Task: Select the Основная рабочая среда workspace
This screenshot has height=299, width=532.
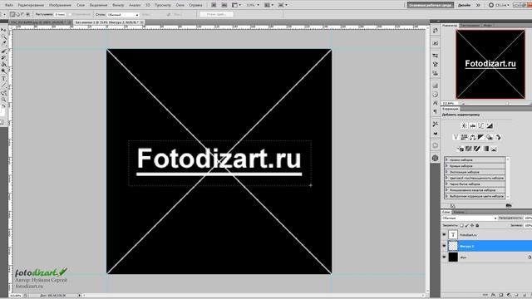Action: 431,5
